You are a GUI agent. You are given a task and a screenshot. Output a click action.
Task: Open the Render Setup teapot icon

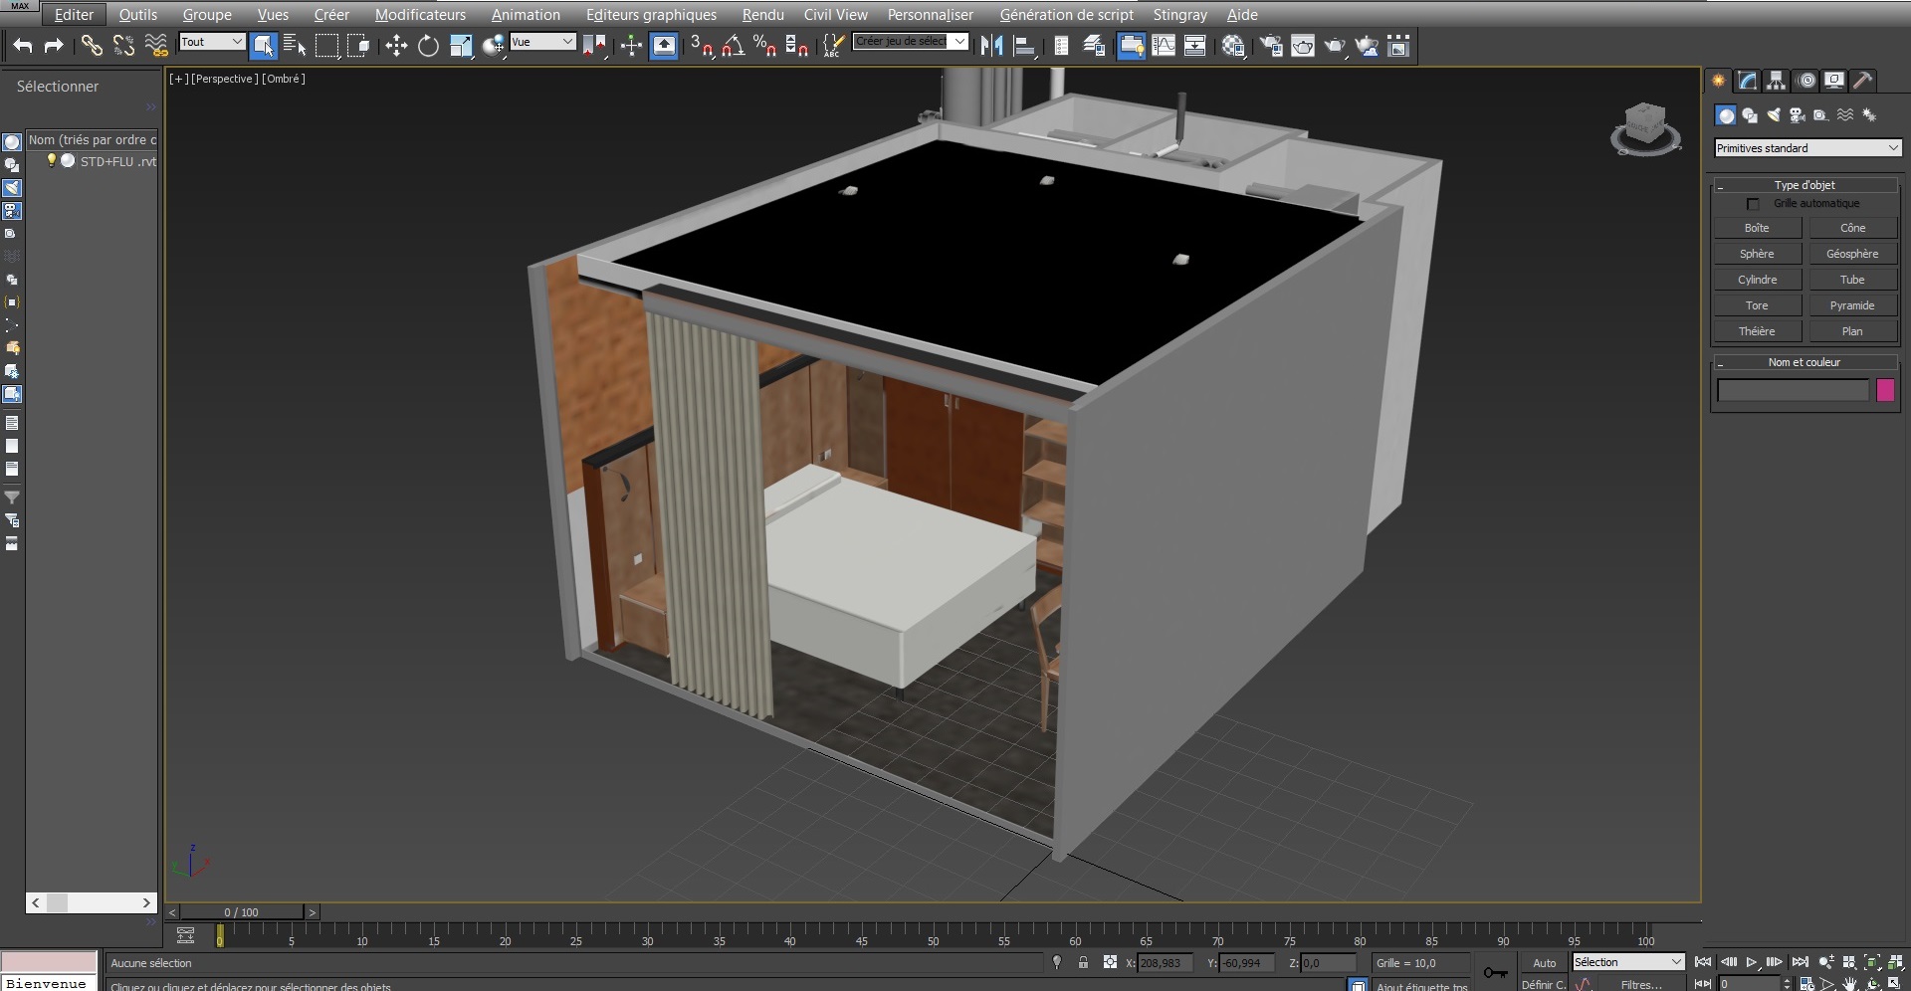1271,45
